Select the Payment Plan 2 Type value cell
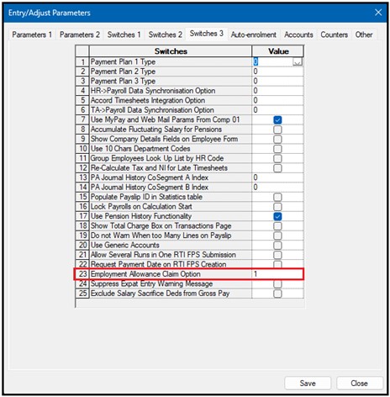The image size is (390, 397). (x=277, y=71)
